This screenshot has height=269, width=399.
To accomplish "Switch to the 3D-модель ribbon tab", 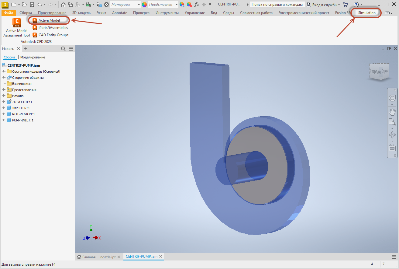I will tap(81, 13).
